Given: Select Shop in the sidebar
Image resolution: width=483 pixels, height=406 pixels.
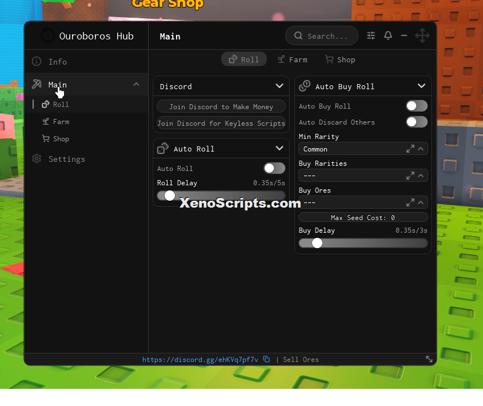Looking at the screenshot, I should (86, 139).
